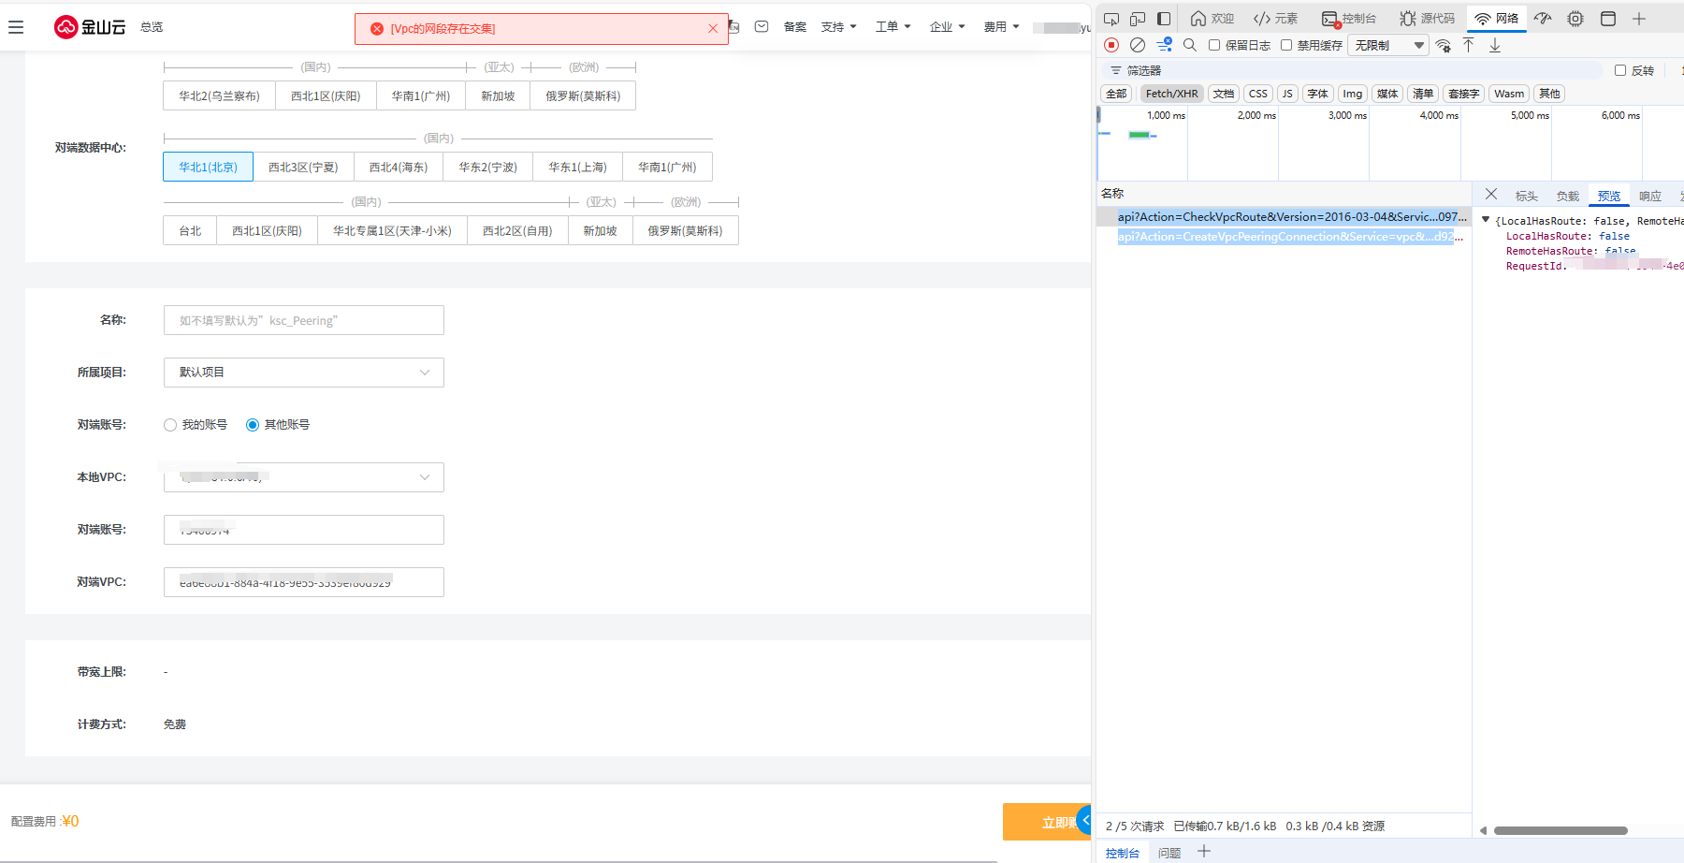Screen dimensions: 1684x863
Task: Switch to the 标头 tab
Action: click(x=1526, y=196)
